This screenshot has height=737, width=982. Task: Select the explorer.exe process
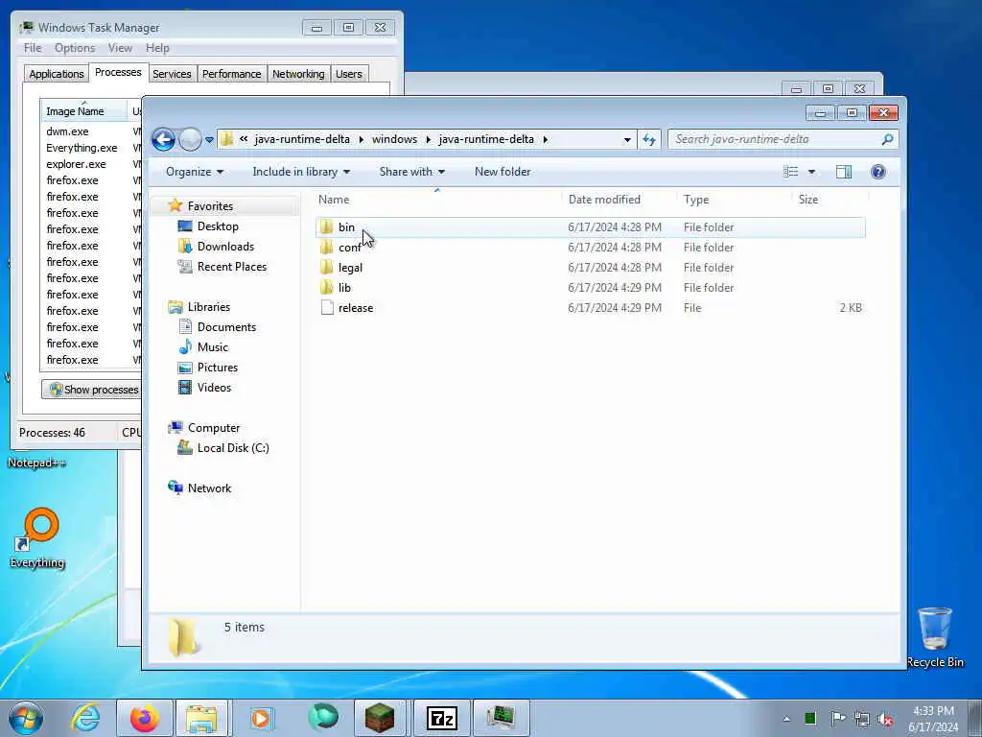(76, 164)
